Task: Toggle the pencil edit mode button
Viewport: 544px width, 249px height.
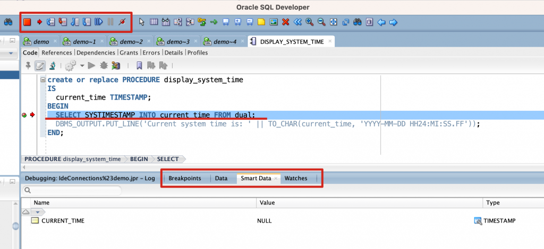Action: (40, 65)
